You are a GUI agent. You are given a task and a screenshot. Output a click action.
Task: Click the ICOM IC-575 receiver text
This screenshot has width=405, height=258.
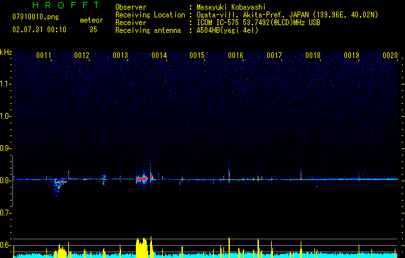click(x=258, y=23)
